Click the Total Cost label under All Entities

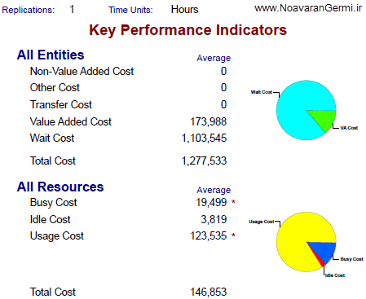[53, 160]
